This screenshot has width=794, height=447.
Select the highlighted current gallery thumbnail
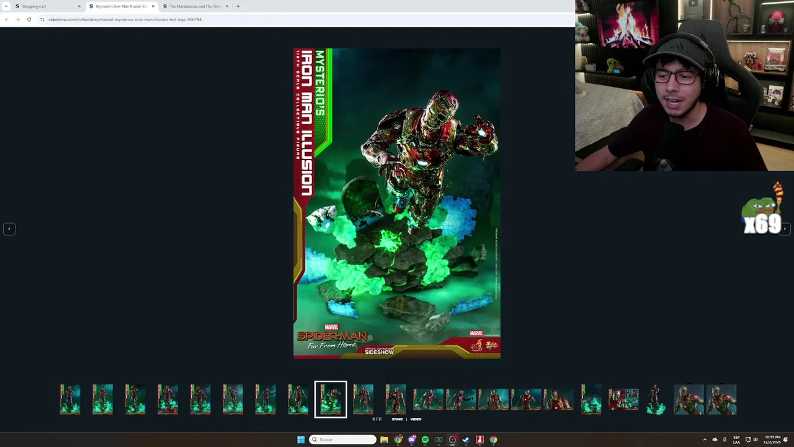coord(331,399)
